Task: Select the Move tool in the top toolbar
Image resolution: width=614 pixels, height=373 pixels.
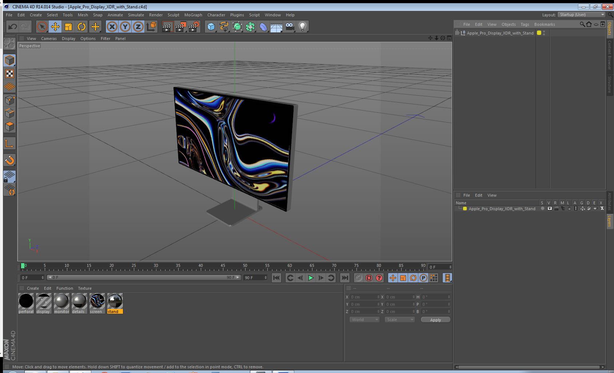Action: 55,27
